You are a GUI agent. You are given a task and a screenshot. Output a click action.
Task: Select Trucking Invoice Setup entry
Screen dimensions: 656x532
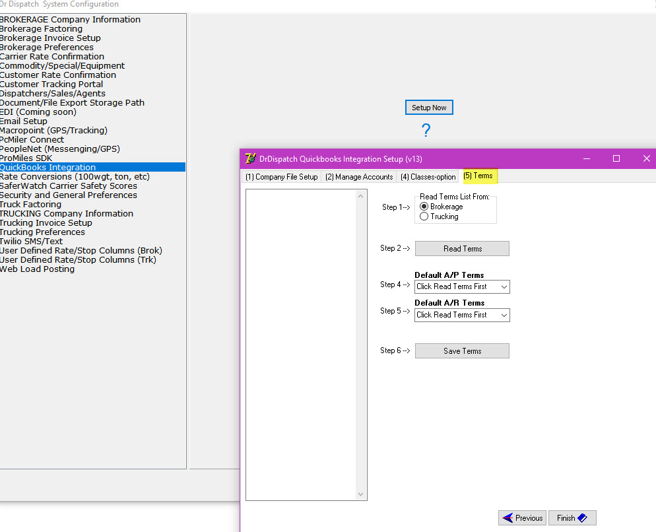(46, 222)
